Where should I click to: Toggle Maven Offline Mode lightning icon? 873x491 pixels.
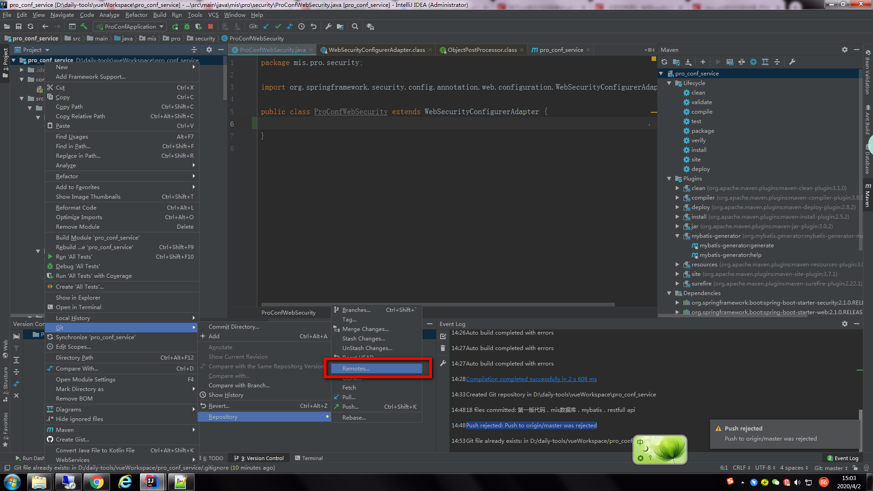tap(753, 62)
